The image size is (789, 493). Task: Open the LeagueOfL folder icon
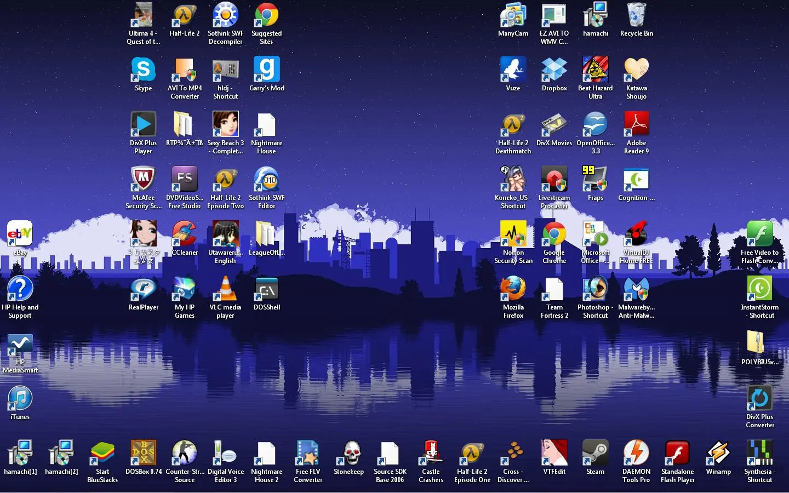[267, 234]
